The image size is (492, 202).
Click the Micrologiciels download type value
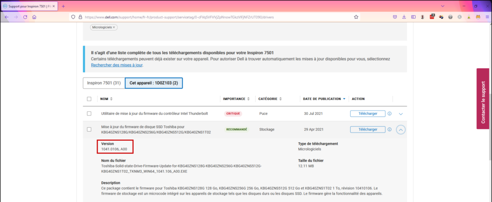coord(309,149)
